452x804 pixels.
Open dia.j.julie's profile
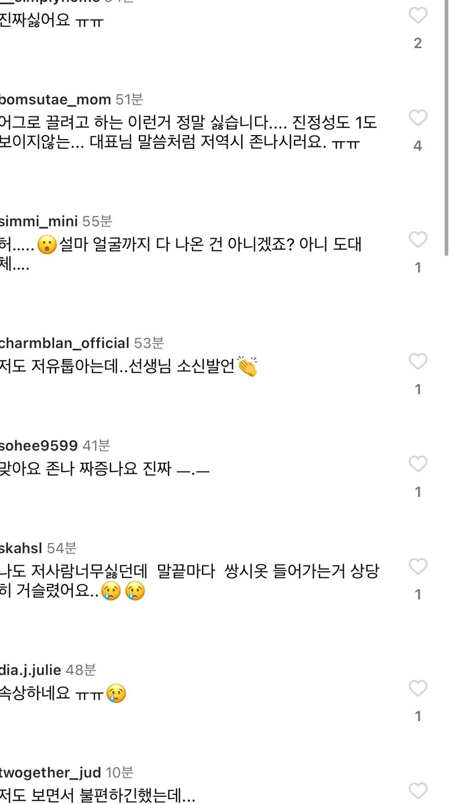pyautogui.click(x=30, y=670)
